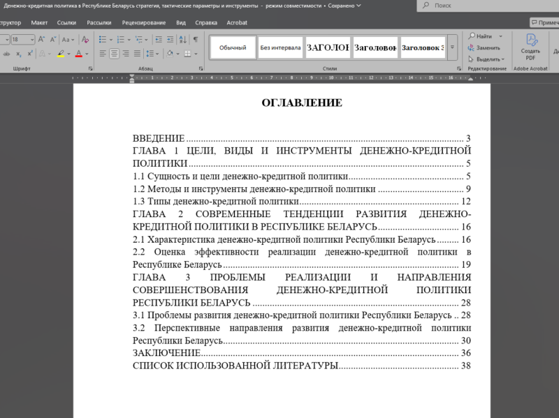Toggle paragraph marks display
The image size is (559, 418).
tap(196, 39)
